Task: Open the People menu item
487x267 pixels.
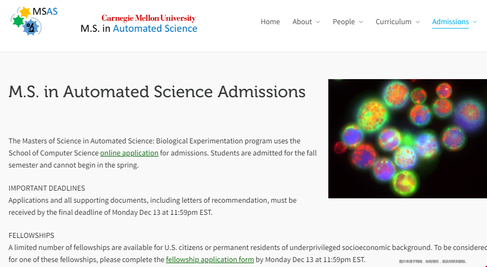Action: pyautogui.click(x=344, y=21)
